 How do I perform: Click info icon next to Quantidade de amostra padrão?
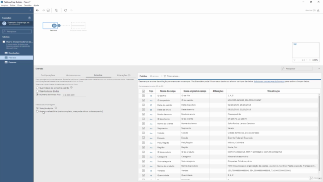coord(71,87)
